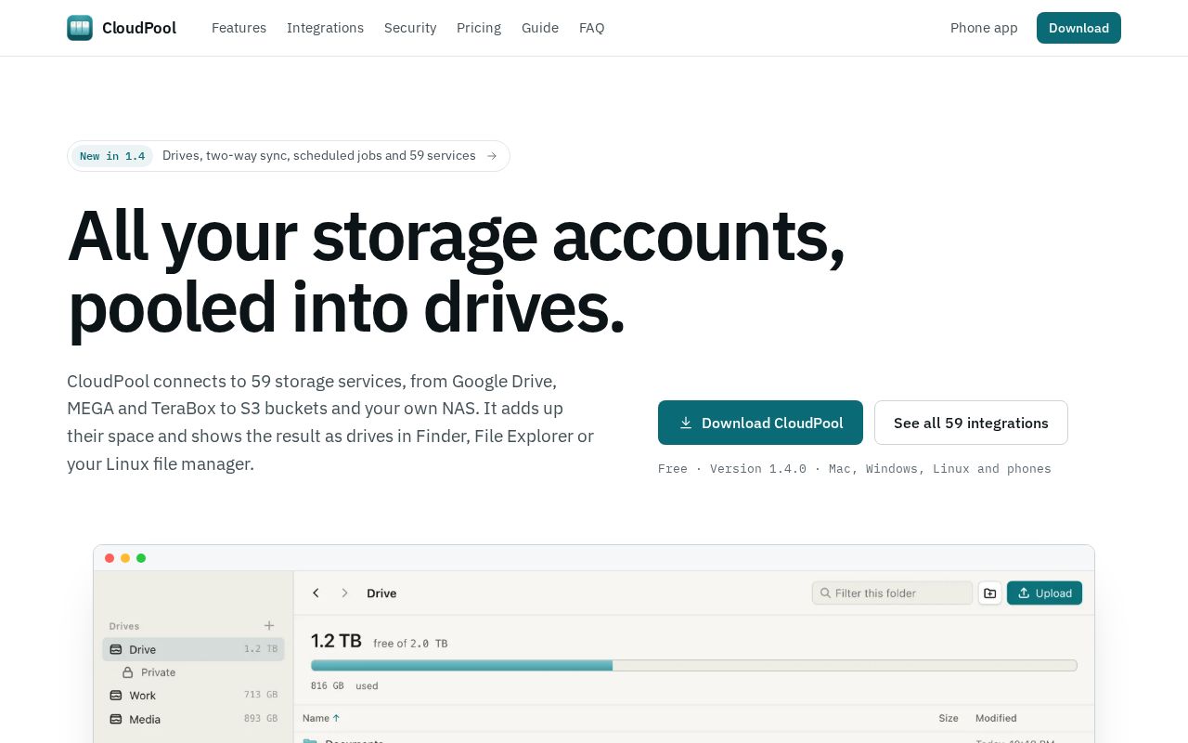This screenshot has width=1188, height=743.
Task: Click the "Drive" title in the toolbar
Action: click(x=381, y=593)
